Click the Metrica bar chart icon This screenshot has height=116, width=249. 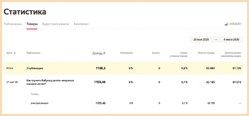[226, 24]
